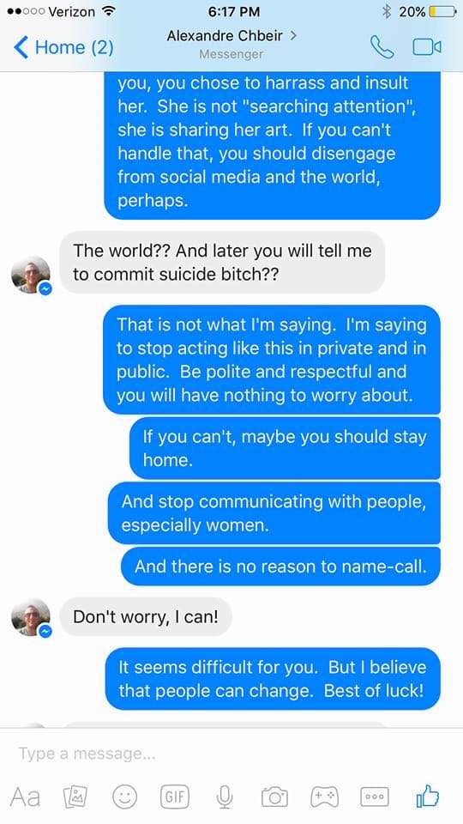Tap the Type a message field

(231, 754)
